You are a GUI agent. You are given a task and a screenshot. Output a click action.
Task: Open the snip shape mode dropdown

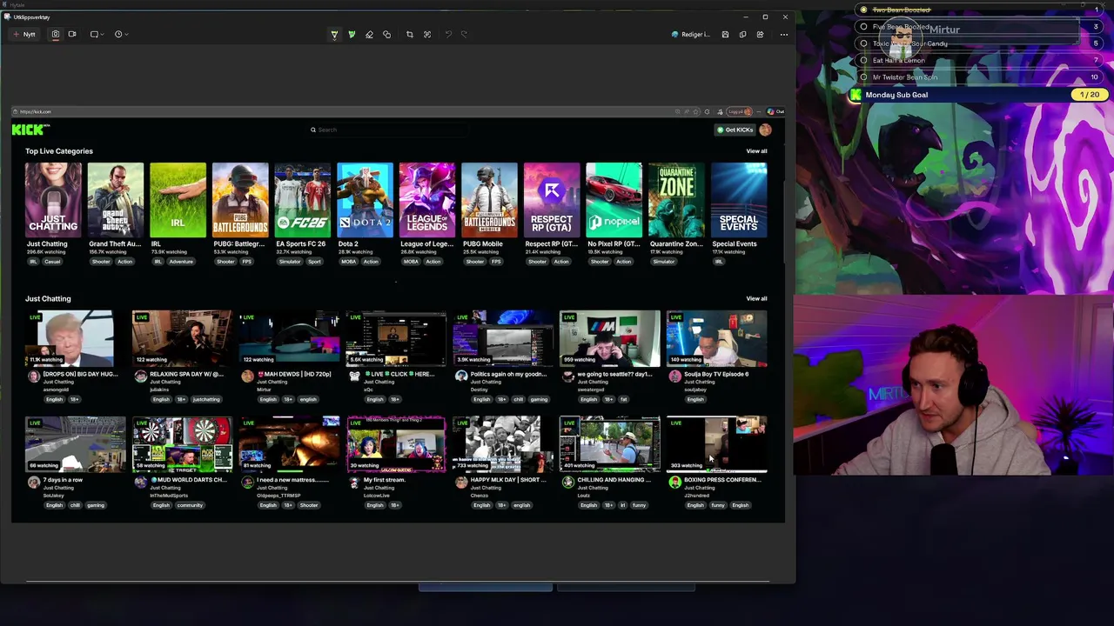97,34
